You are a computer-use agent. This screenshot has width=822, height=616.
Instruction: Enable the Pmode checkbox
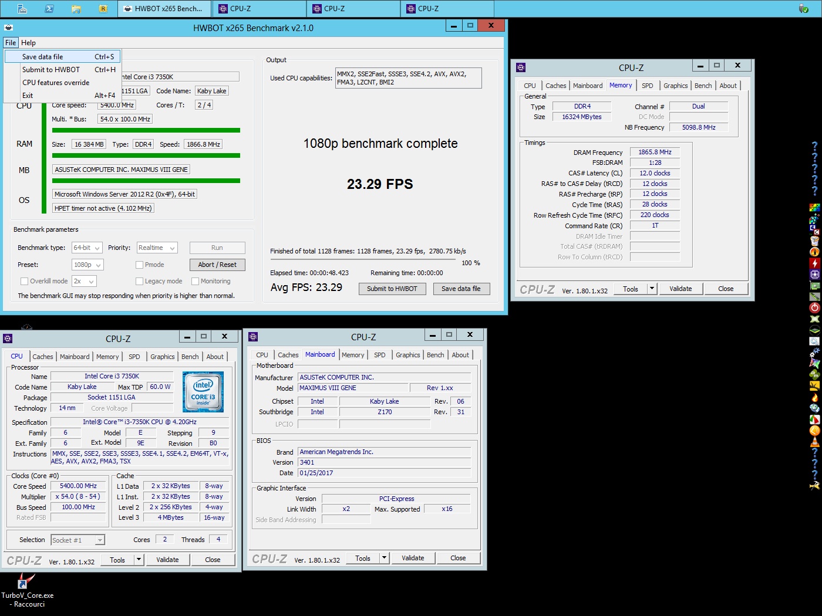tap(139, 265)
